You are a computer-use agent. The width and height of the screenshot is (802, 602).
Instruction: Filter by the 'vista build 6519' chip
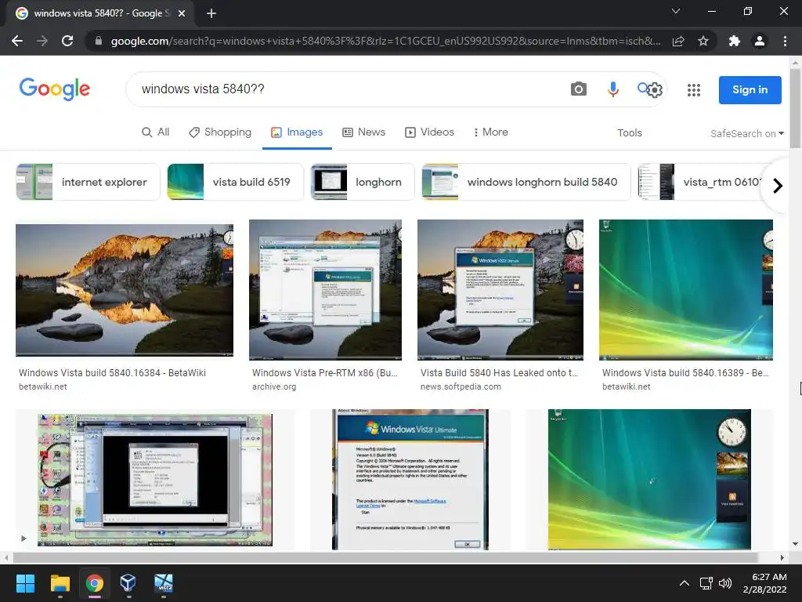coord(235,182)
